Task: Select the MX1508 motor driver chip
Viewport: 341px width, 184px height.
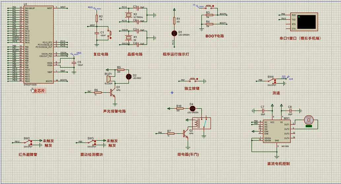Action: tap(277, 131)
